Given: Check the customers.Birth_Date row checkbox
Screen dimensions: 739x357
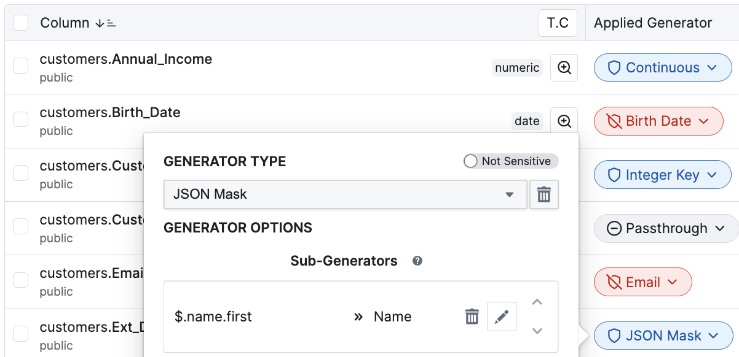Looking at the screenshot, I should coord(21,119).
